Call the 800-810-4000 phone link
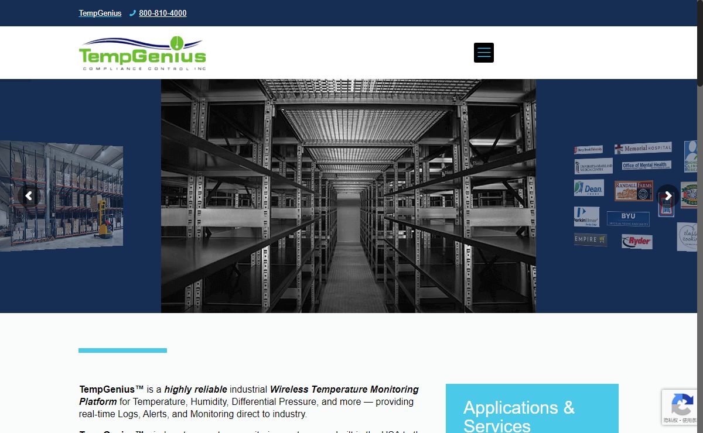Viewport: 703px width, 433px height. click(x=163, y=13)
